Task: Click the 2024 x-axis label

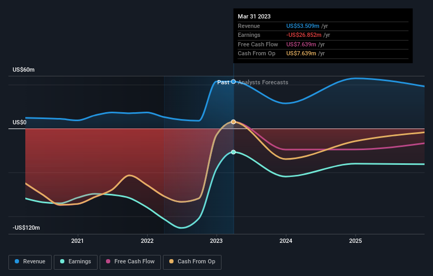Action: point(286,241)
